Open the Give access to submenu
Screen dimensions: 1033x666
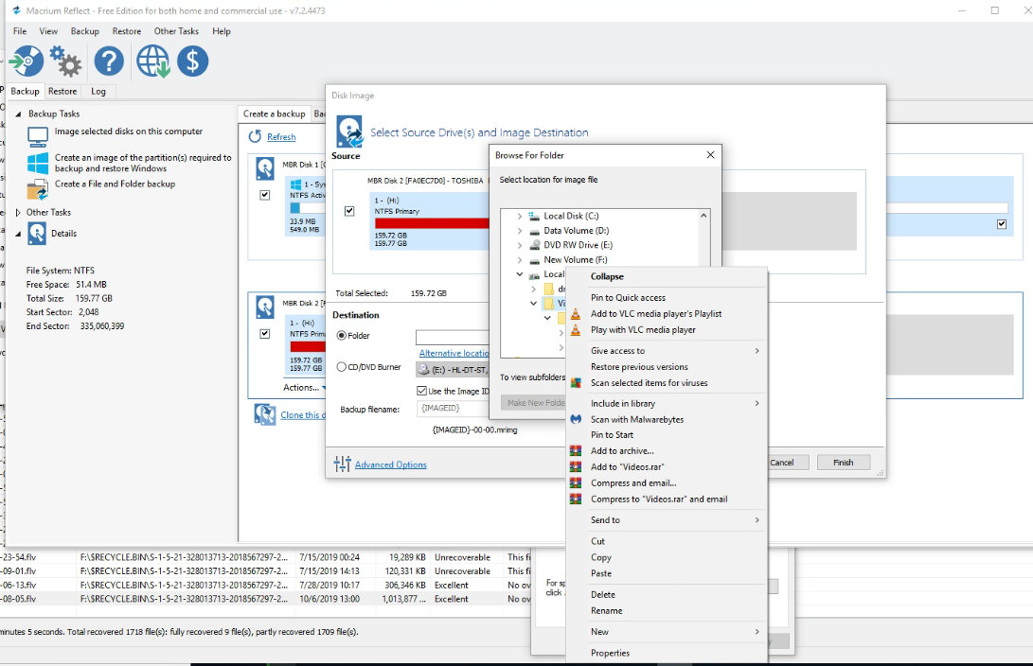(667, 351)
